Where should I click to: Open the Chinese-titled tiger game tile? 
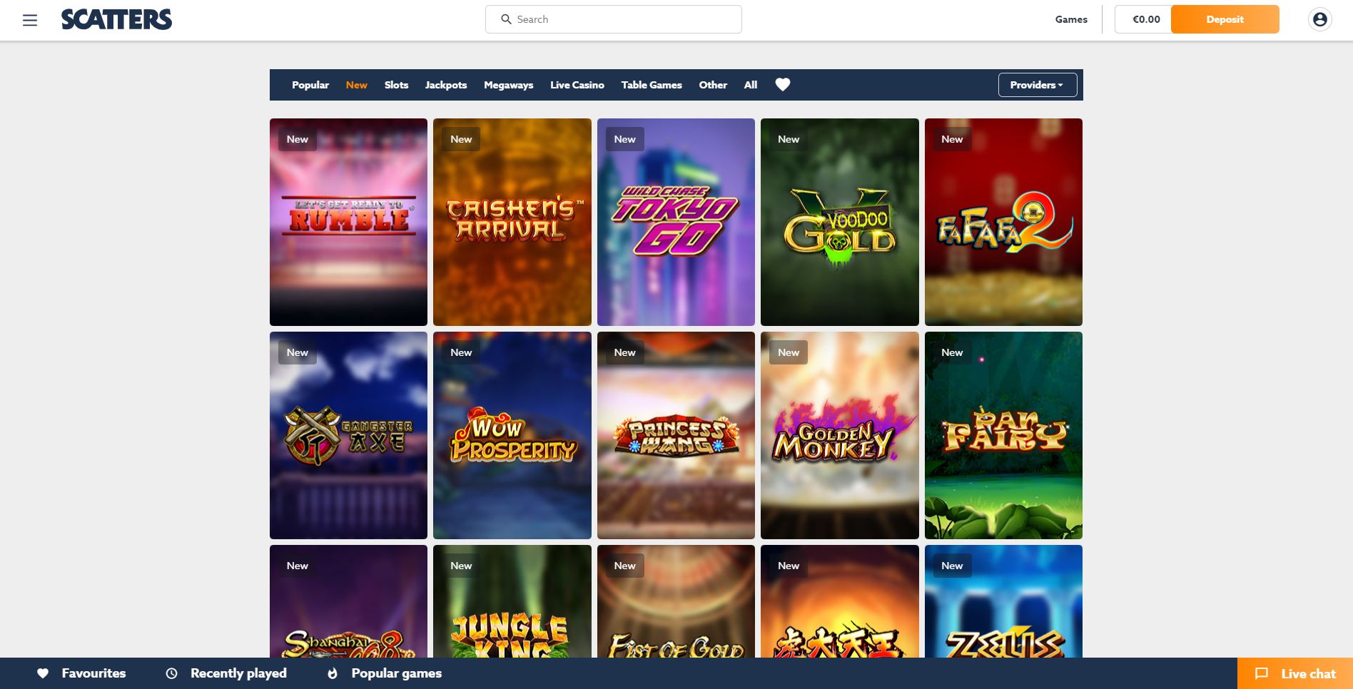[x=840, y=601]
